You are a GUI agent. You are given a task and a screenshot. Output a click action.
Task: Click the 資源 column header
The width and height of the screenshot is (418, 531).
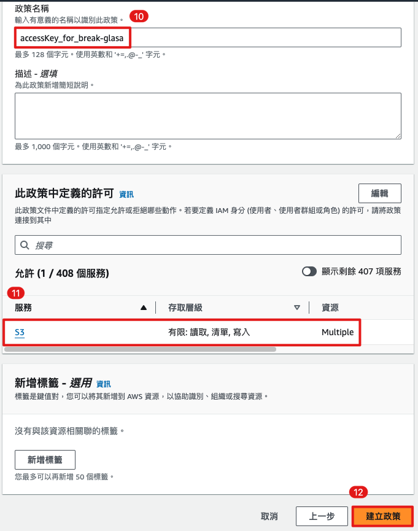(330, 308)
